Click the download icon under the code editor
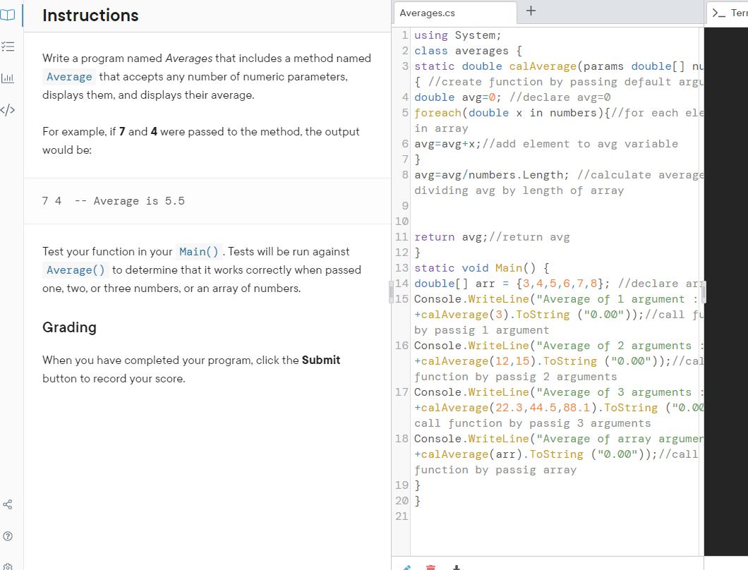The height and width of the screenshot is (570, 748). [456, 566]
